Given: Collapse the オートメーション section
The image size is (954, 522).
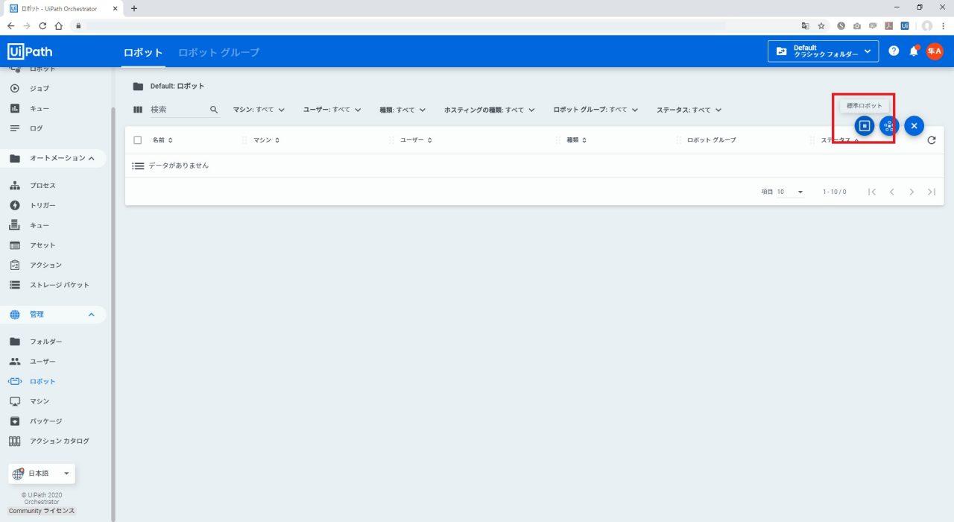Looking at the screenshot, I should pyautogui.click(x=91, y=158).
